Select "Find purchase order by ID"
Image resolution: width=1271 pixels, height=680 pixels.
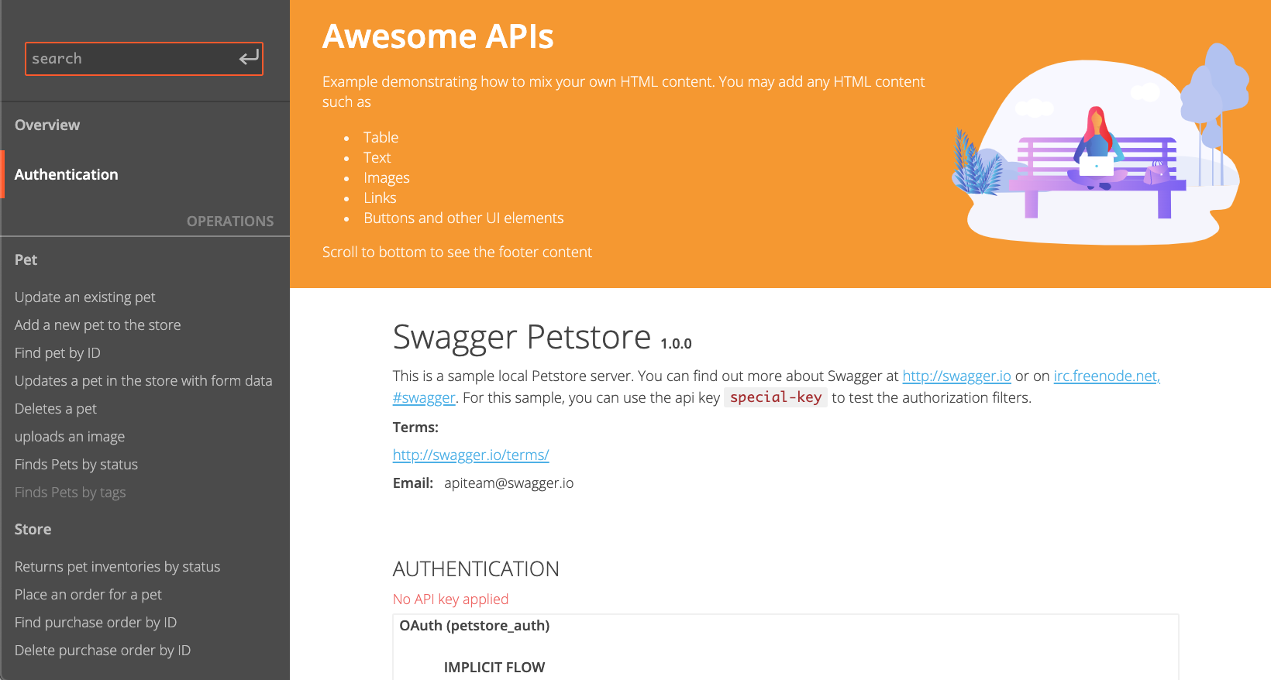(95, 623)
